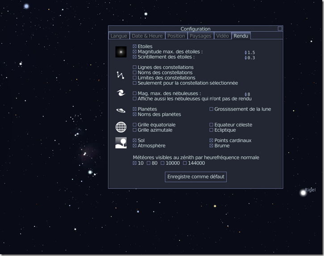Adjust the star max magnitude stepper at 1.5

[x=246, y=52]
